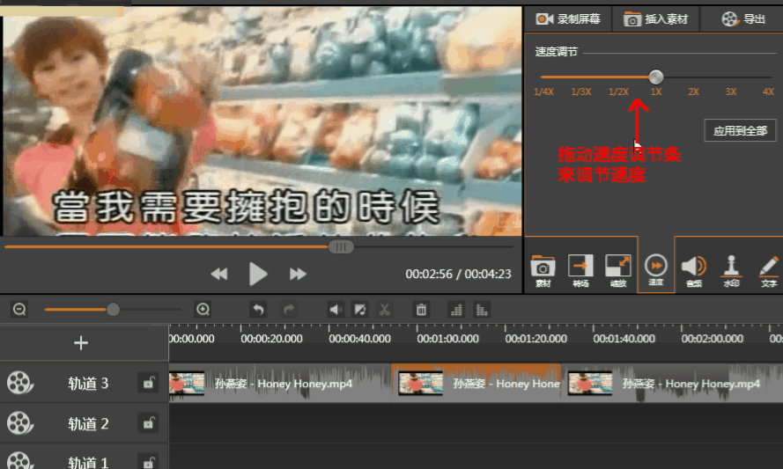
Task: Click timeline ruler at 00:02:00.000
Action: (x=712, y=338)
